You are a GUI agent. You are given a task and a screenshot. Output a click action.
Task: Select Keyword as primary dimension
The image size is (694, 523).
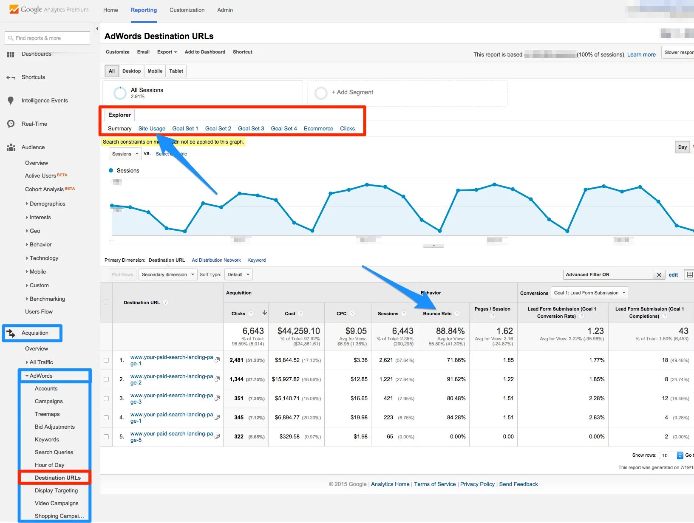tap(256, 260)
